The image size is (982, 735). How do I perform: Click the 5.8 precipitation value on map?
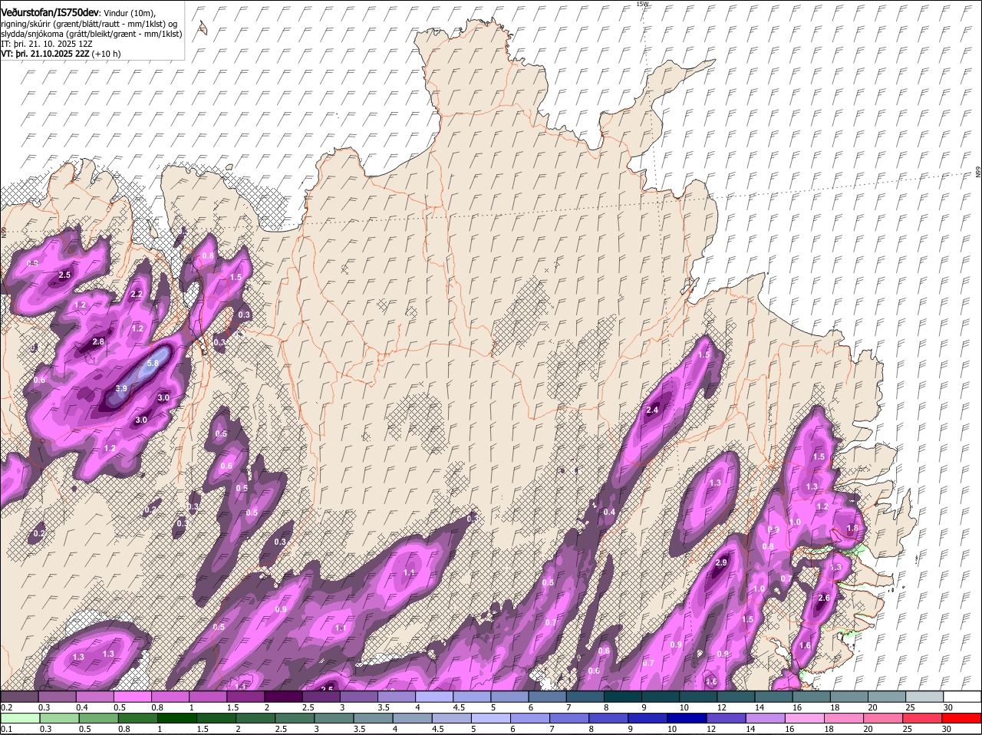[x=152, y=364]
